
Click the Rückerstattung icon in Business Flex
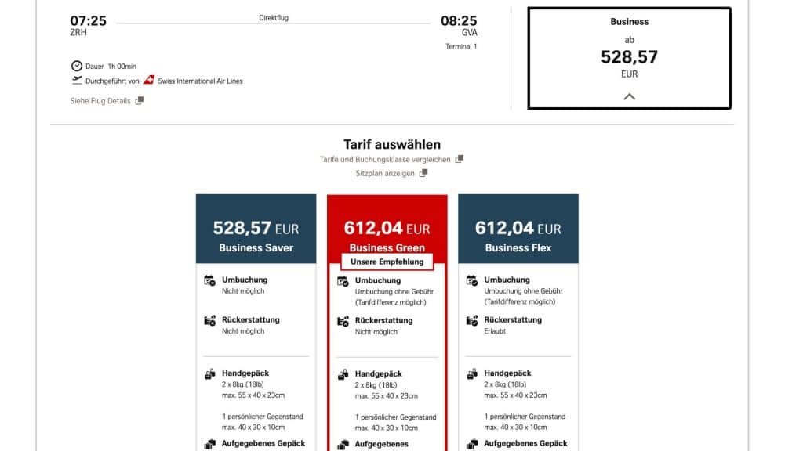[x=472, y=320]
